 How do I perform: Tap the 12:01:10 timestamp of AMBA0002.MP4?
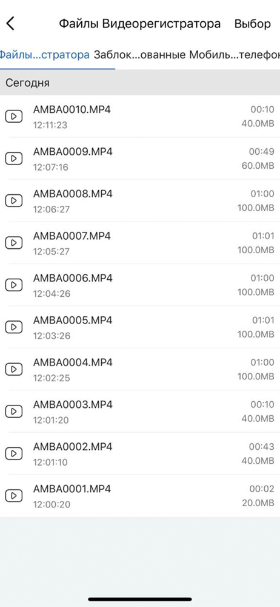click(x=50, y=462)
